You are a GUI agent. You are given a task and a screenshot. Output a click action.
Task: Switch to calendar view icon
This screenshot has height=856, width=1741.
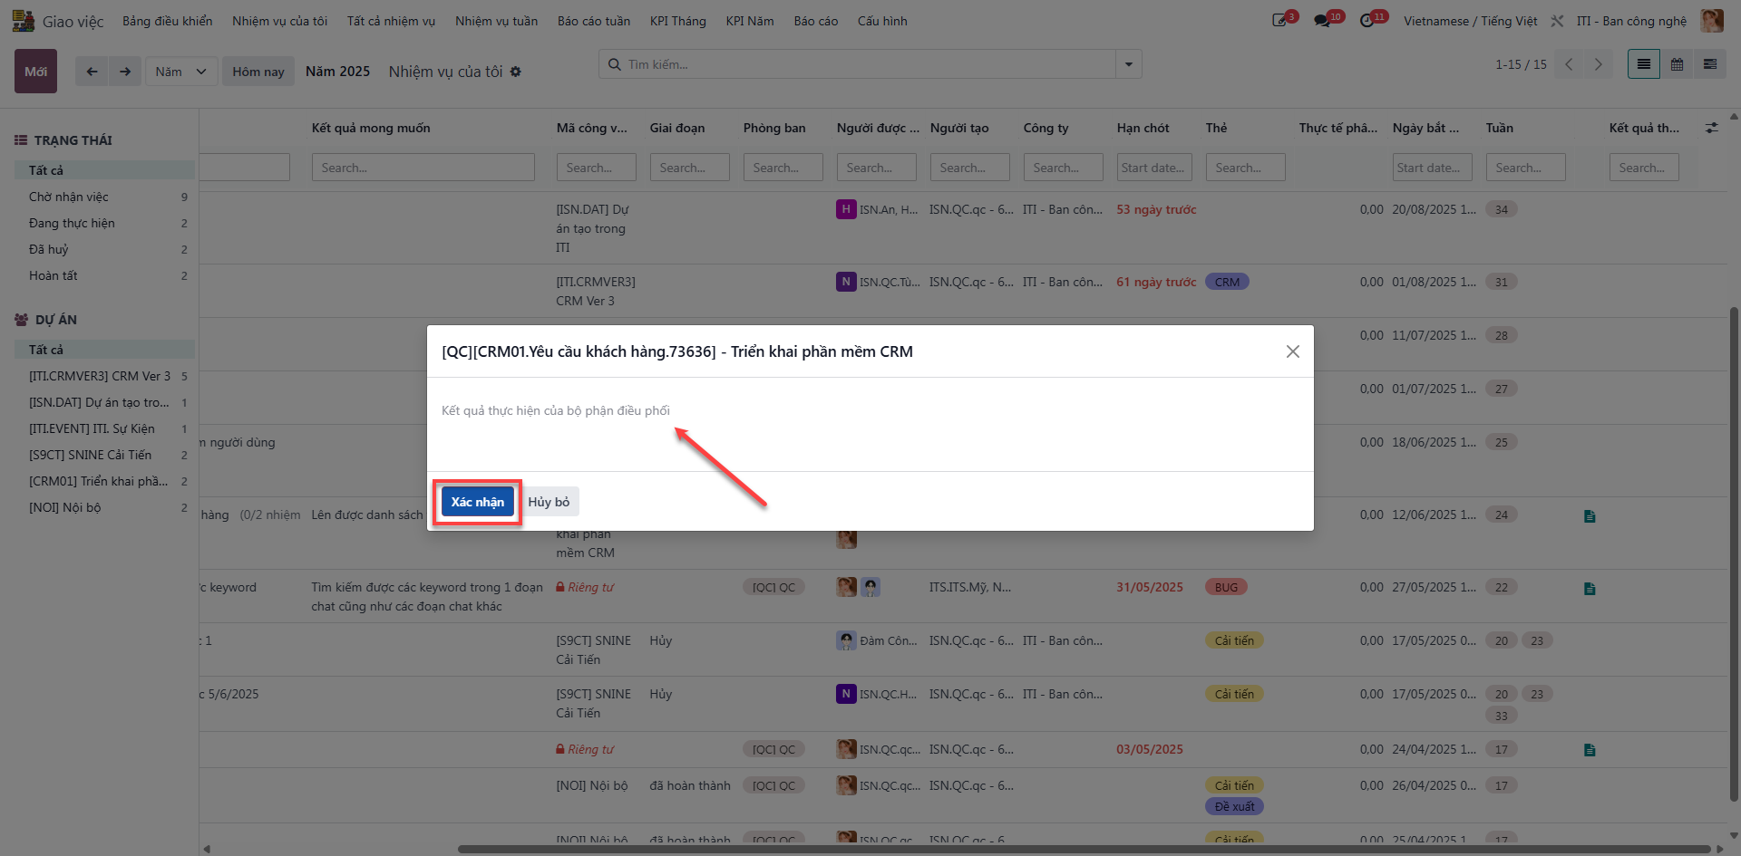tap(1677, 64)
